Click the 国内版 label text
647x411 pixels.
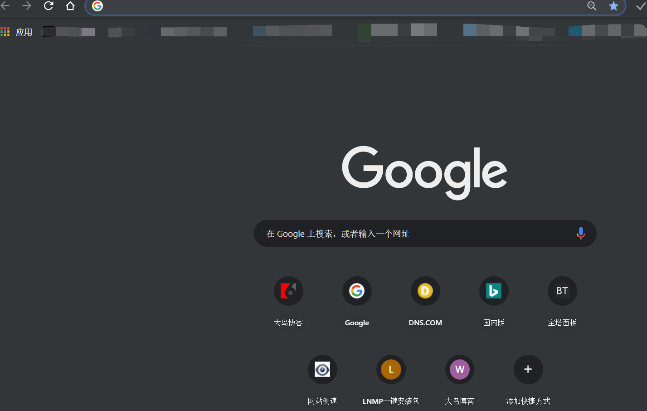[x=494, y=323]
